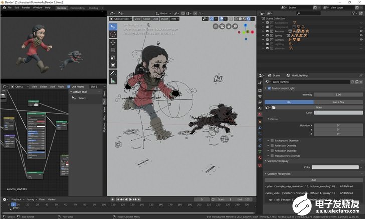The height and width of the screenshot is (219, 365).
Task: Open the Render menu in top bar
Action: tap(26, 8)
